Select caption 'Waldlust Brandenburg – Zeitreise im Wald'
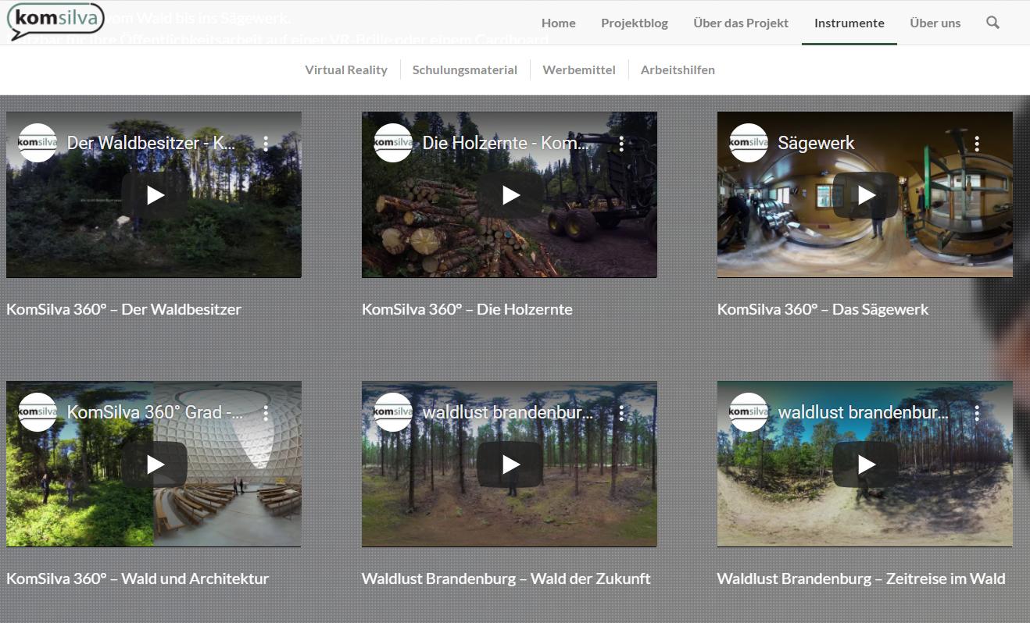The image size is (1030, 623). click(x=861, y=578)
